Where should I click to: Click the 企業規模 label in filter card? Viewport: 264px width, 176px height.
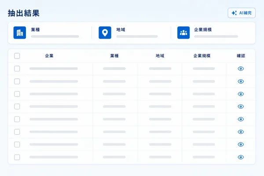click(x=203, y=29)
